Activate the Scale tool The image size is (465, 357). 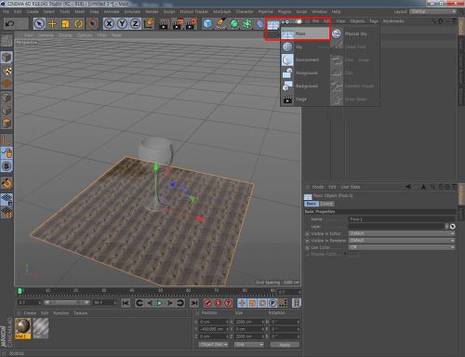coord(65,24)
